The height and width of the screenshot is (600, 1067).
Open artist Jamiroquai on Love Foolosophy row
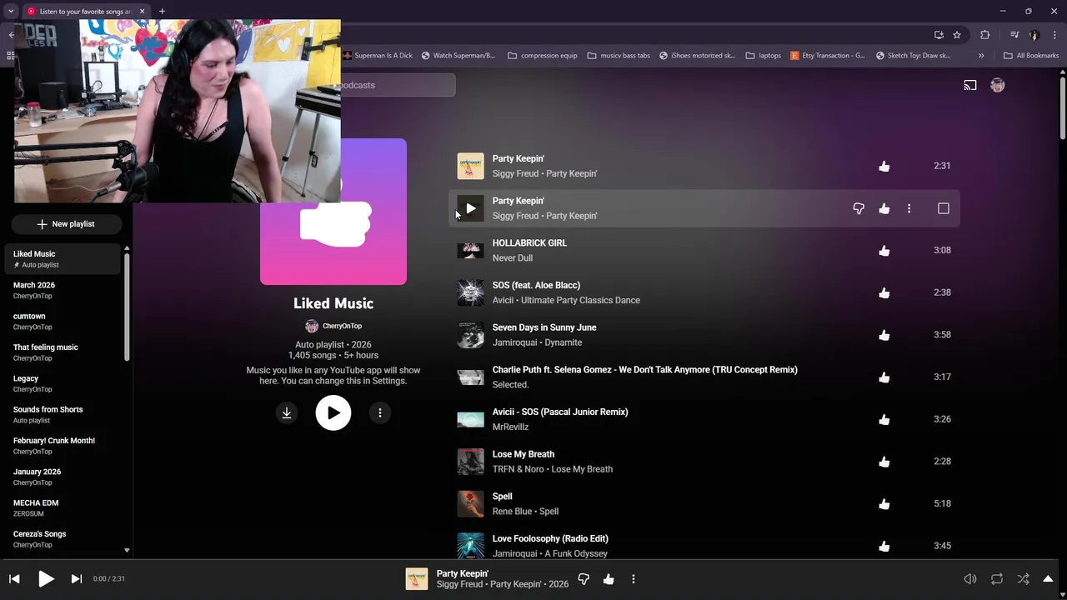click(x=515, y=553)
